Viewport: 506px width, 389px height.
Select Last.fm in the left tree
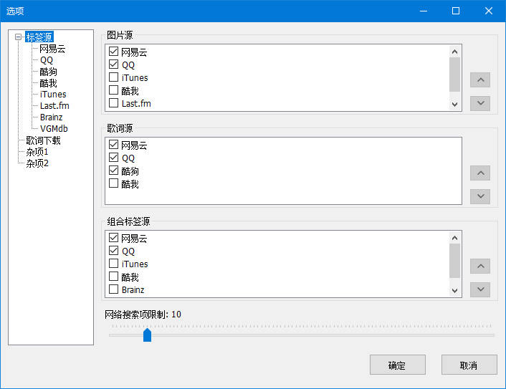54,106
